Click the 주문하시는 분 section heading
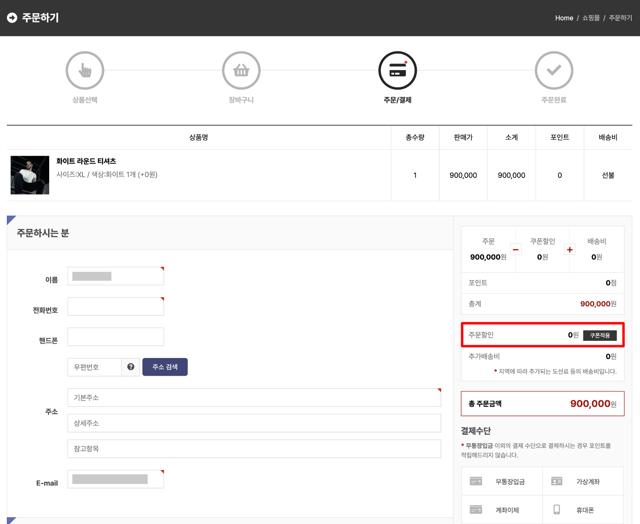This screenshot has width=640, height=524. point(43,233)
